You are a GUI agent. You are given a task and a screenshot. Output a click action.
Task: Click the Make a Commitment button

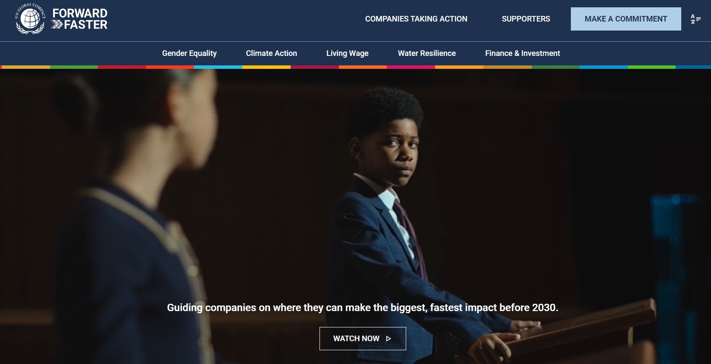click(626, 19)
